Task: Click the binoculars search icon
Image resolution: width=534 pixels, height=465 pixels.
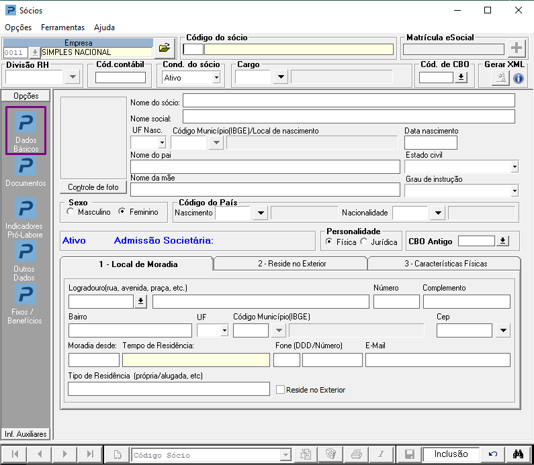Action: 518,454
